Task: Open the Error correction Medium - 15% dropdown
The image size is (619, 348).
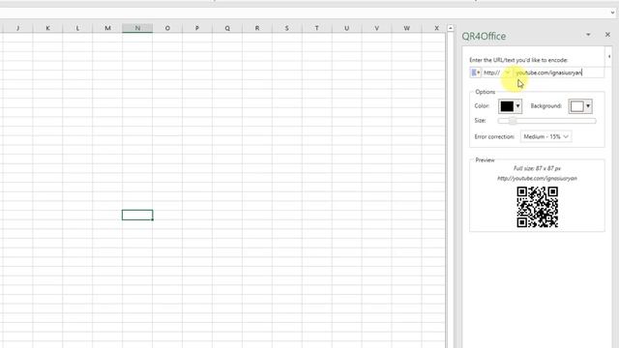Action: 545,136
